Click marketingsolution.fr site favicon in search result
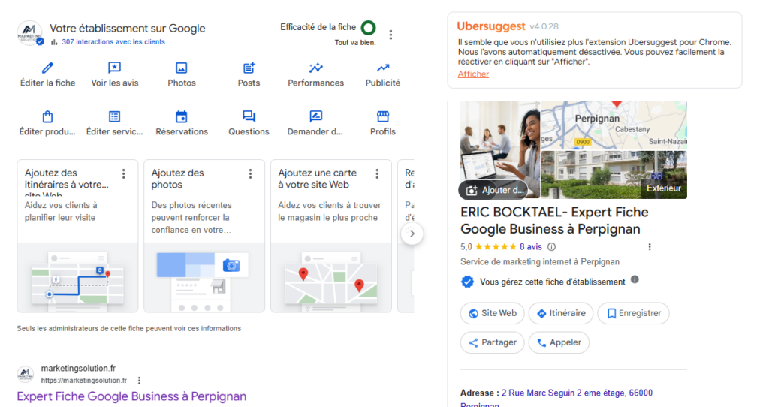The image size is (769, 407). click(26, 374)
